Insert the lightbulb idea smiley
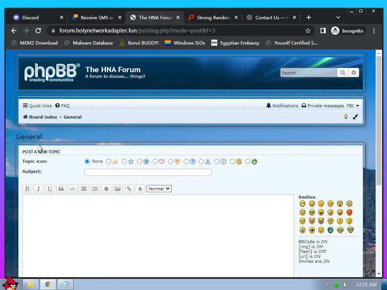387x290 pixels. (302, 230)
